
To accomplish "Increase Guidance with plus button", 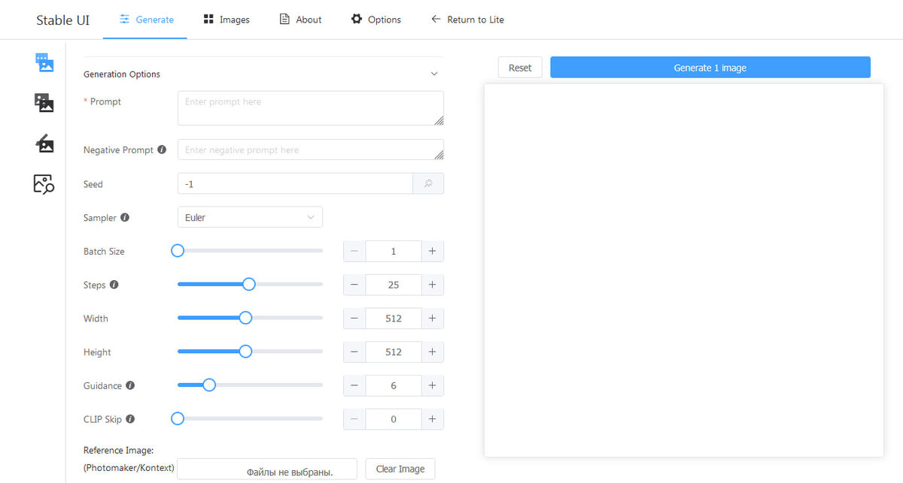I will (432, 385).
